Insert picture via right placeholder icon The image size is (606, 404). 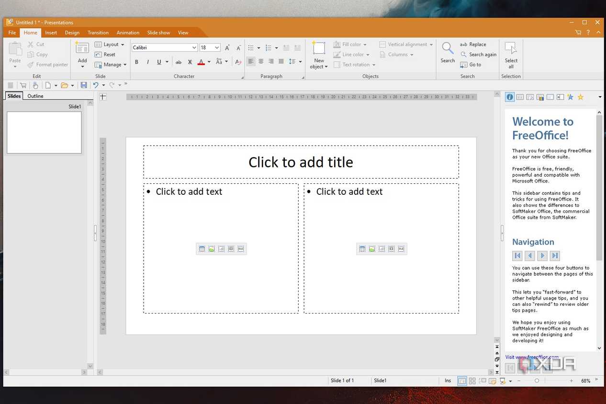pos(372,249)
